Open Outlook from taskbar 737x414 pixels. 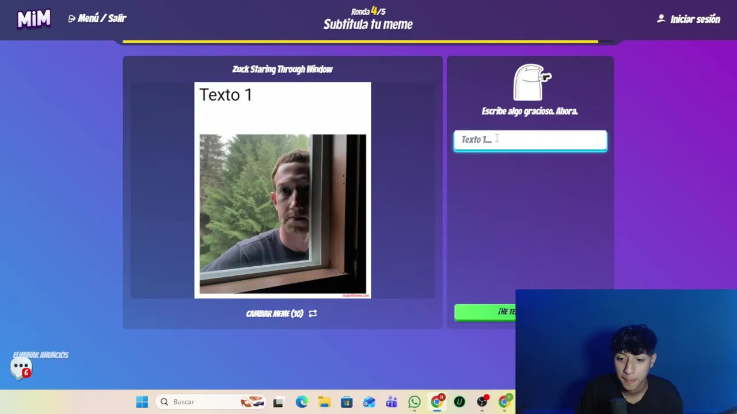click(369, 402)
